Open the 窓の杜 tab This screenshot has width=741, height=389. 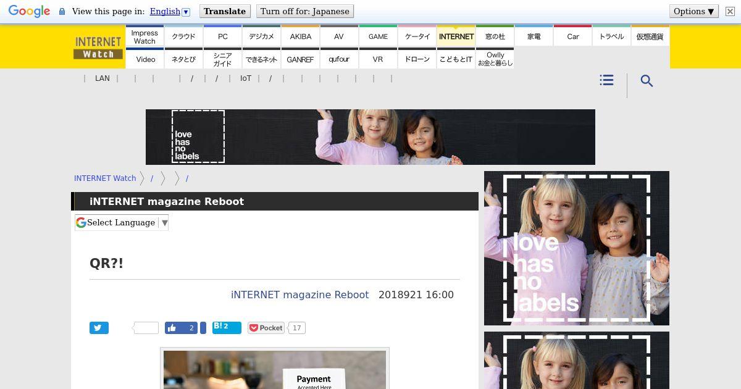[x=495, y=36]
